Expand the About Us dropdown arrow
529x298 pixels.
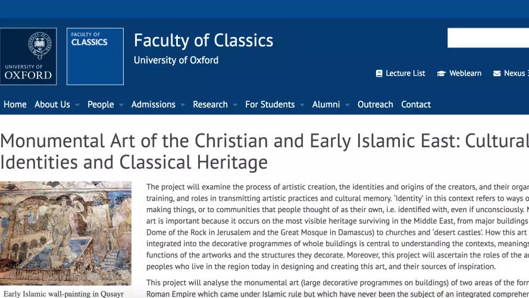click(77, 105)
